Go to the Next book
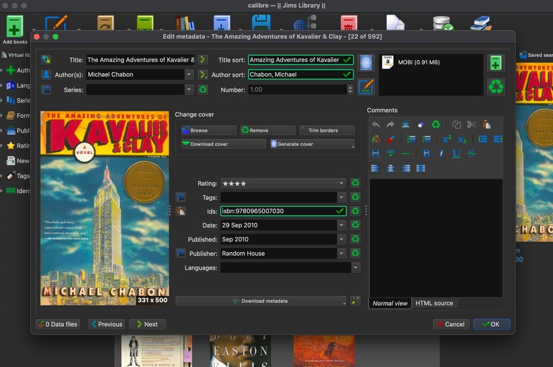 point(147,324)
